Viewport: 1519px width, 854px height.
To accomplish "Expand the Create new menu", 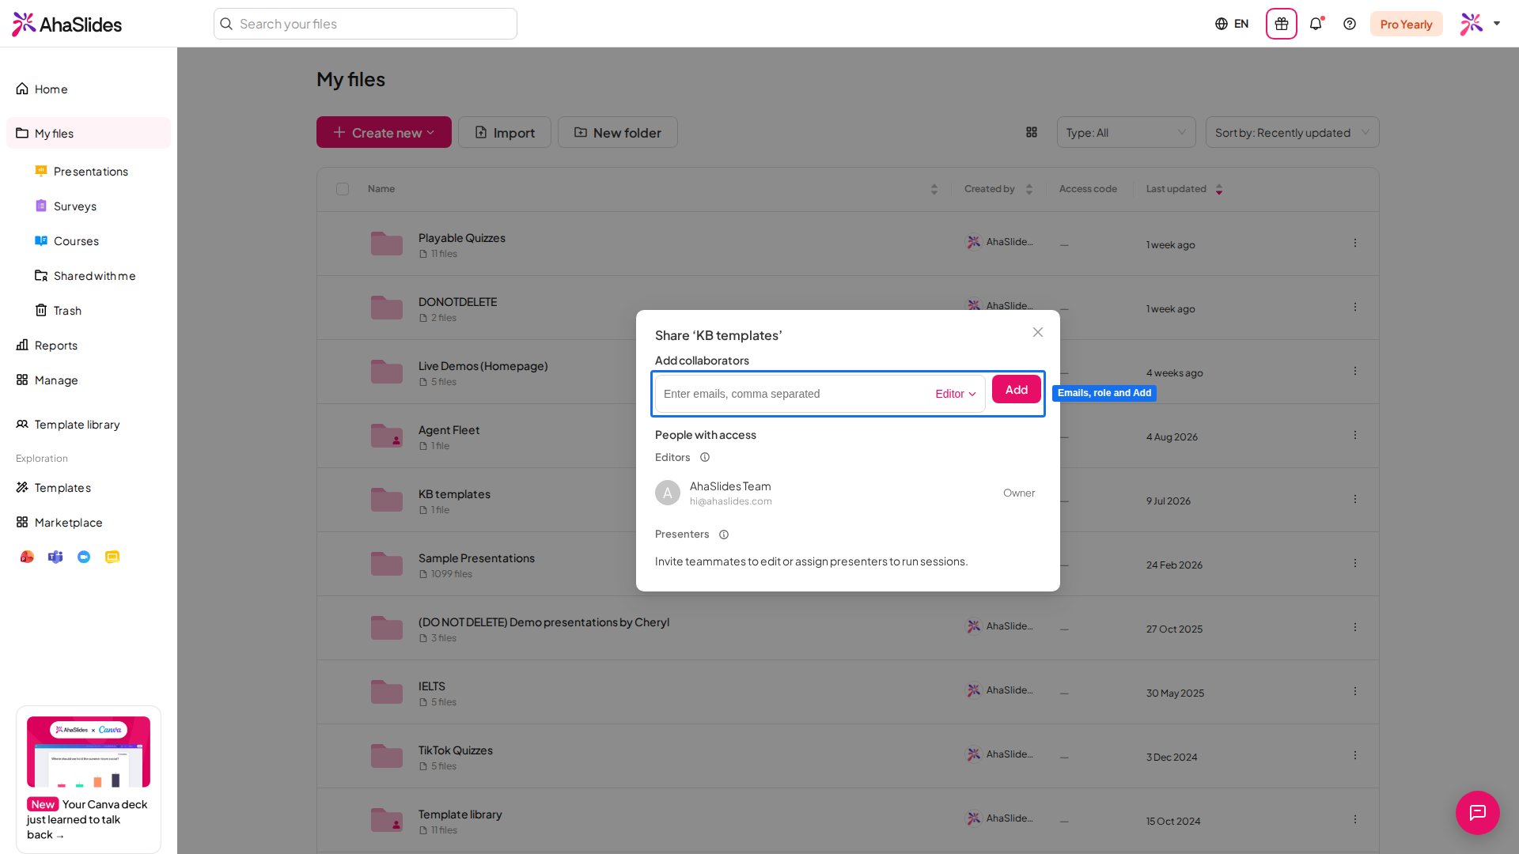I will [x=384, y=132].
